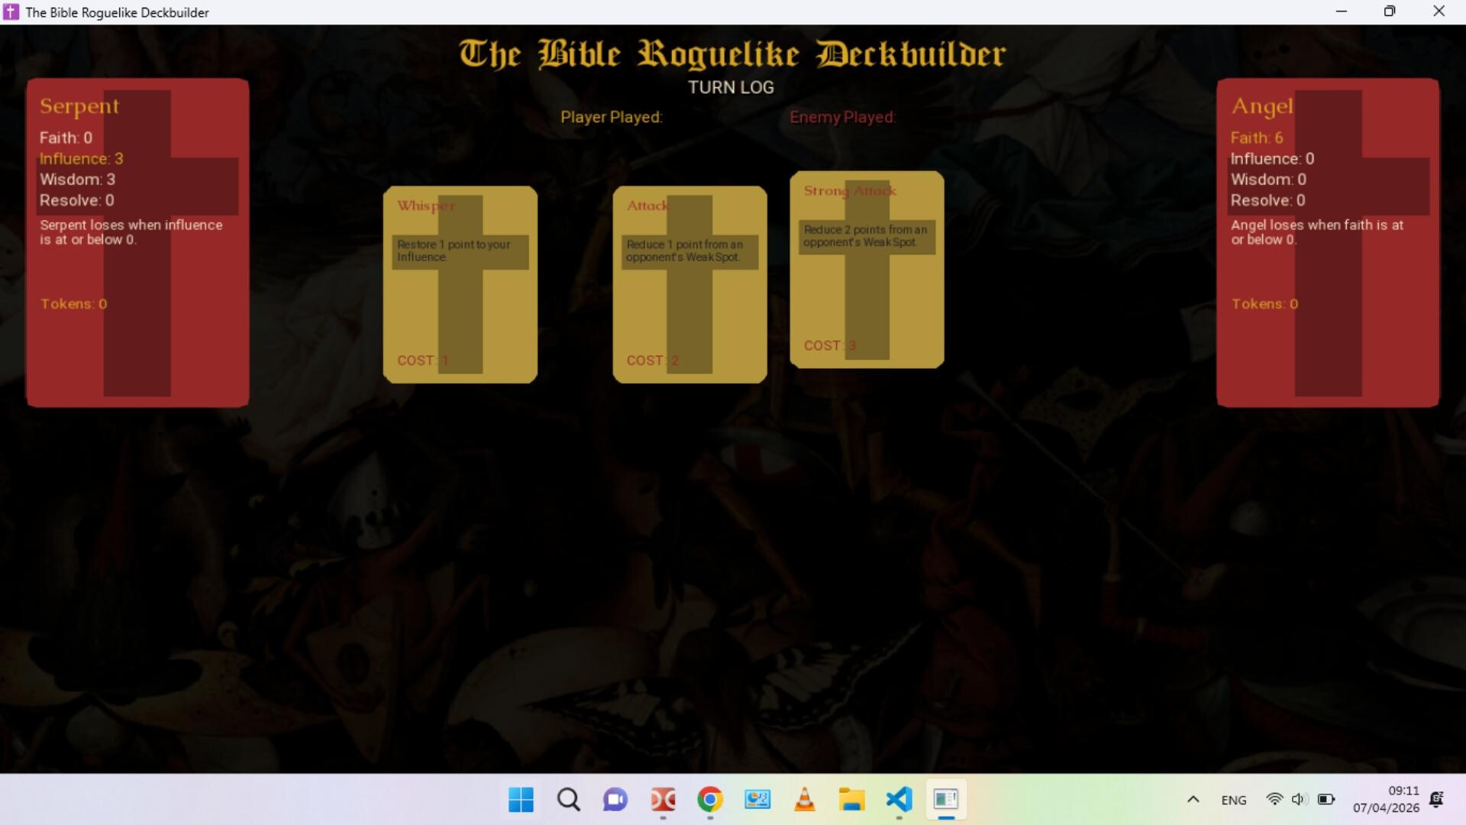Image resolution: width=1466 pixels, height=825 pixels.
Task: Open the notifications flyout via clock
Action: tap(1402, 800)
